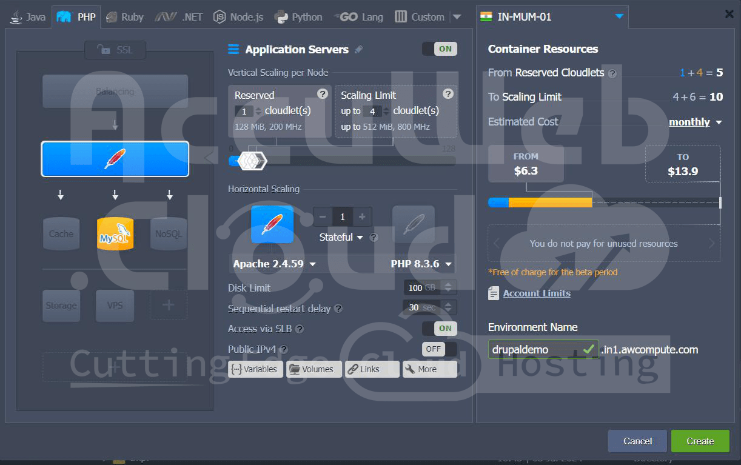Open the Apache 2.4.59 version dropdown
Viewport: 741px width, 465px height.
(275, 264)
